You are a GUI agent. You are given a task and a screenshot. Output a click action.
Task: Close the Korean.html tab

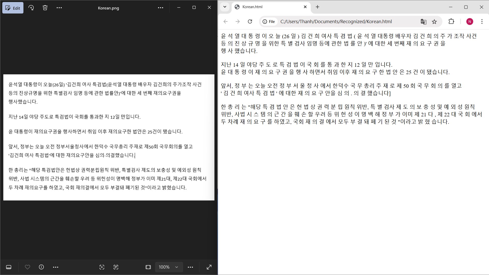305,7
